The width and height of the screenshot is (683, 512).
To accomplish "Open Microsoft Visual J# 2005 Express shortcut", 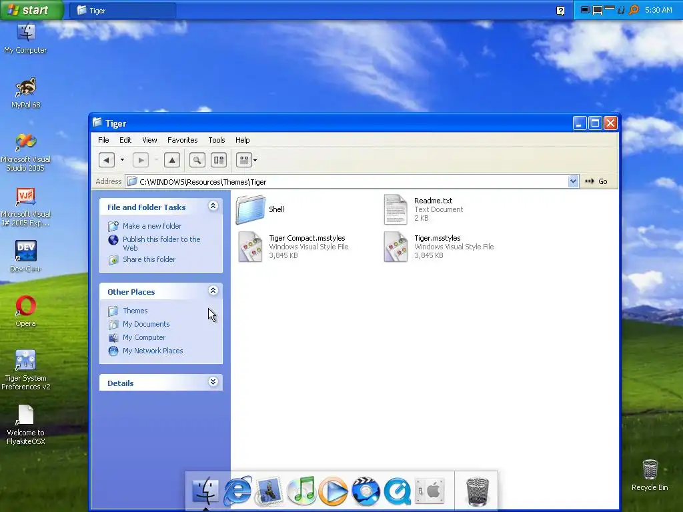I will (26, 207).
